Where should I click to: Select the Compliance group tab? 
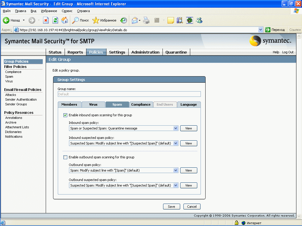(x=141, y=104)
